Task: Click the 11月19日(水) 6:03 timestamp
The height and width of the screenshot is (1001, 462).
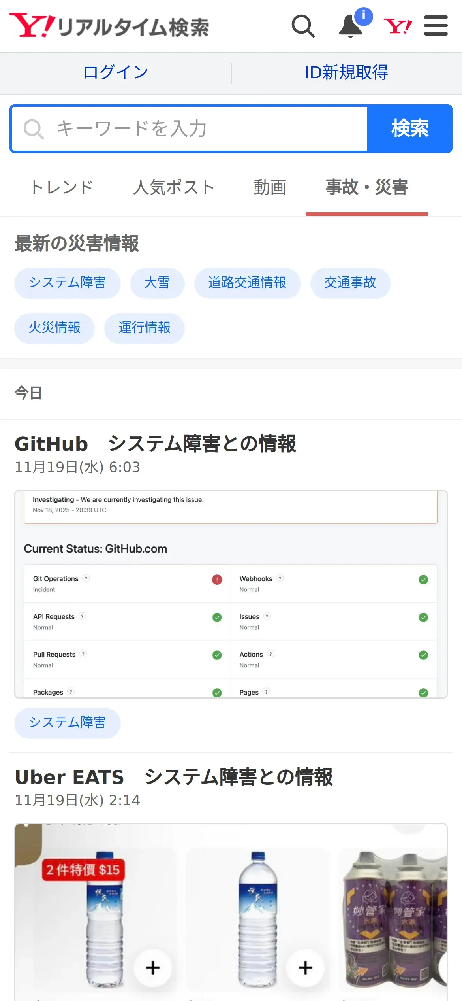Action: [x=77, y=467]
